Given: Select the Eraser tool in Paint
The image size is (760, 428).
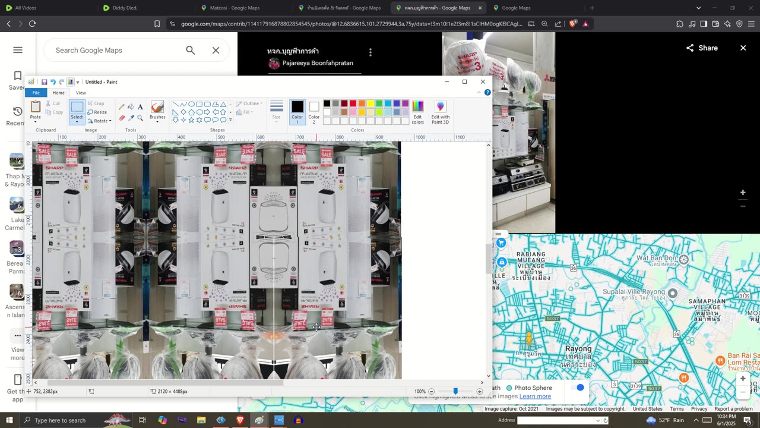Looking at the screenshot, I should pos(122,118).
